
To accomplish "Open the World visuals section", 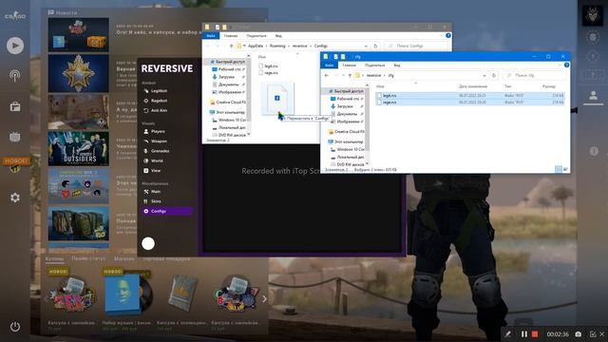I will (x=153, y=161).
